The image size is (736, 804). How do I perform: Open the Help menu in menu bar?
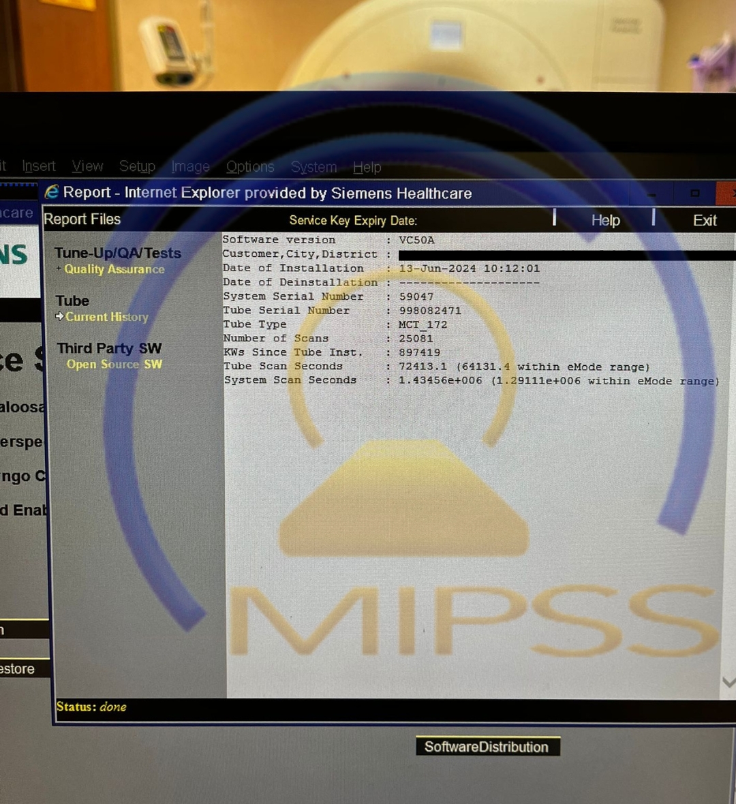[x=367, y=167]
